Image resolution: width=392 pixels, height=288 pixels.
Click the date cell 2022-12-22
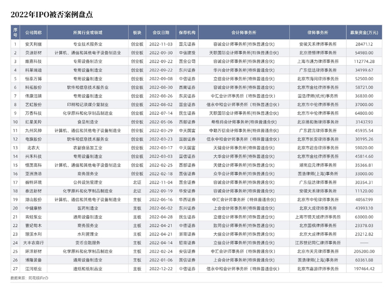pyautogui.click(x=161, y=269)
